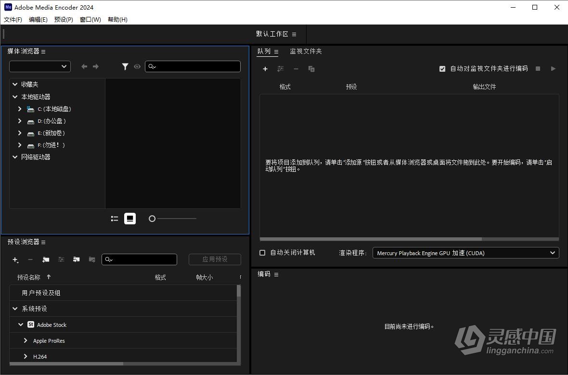Adjust the thumbnail zoom slider
Image resolution: width=568 pixels, height=375 pixels.
(152, 219)
